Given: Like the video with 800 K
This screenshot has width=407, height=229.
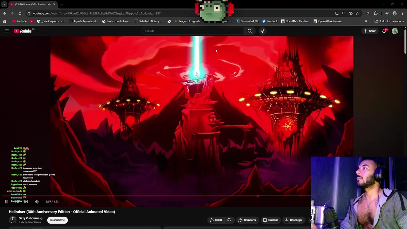Looking at the screenshot, I should [x=215, y=220].
